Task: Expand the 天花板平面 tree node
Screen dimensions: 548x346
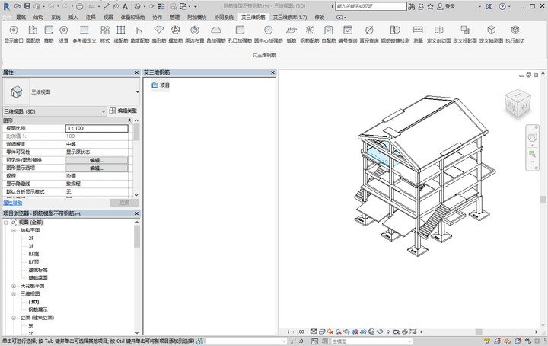Action: click(14, 287)
